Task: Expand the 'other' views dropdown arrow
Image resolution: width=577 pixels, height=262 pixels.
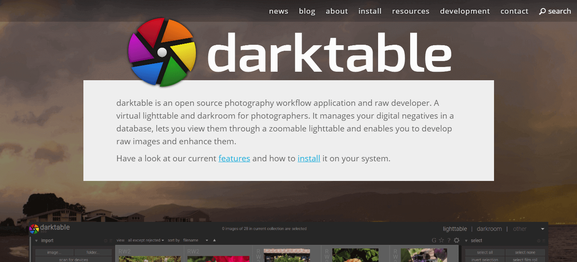Action: pos(542,229)
